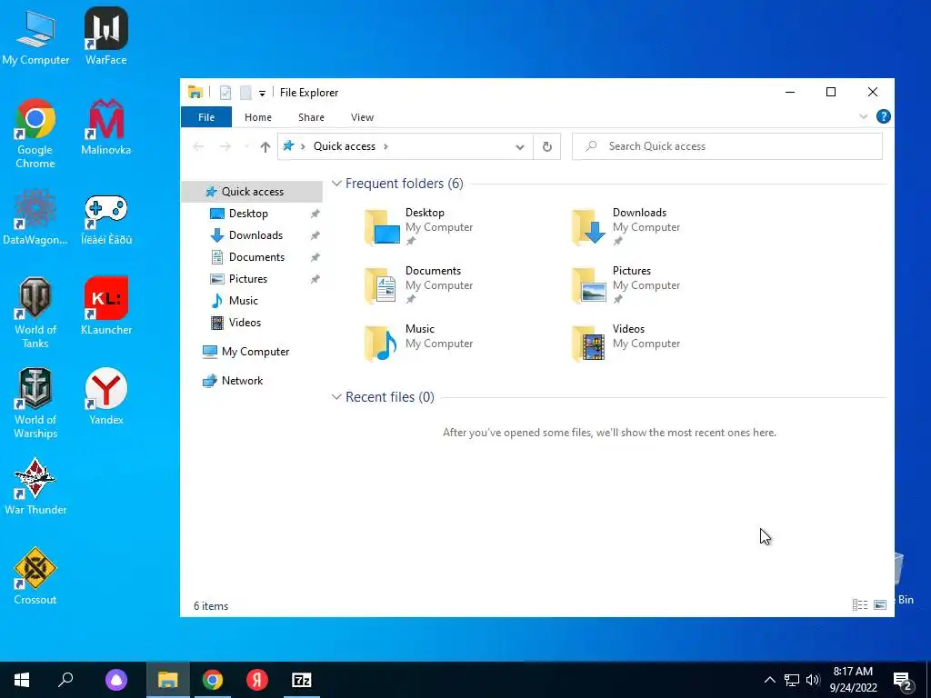Refresh the Quick access view
This screenshot has height=698, width=931.
(546, 146)
